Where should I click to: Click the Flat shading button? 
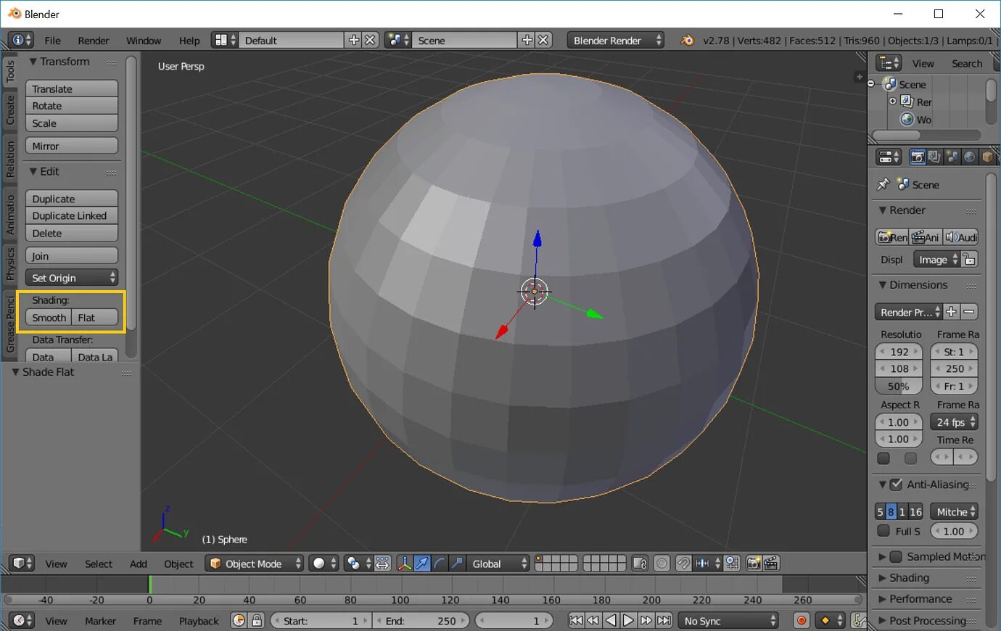coord(95,318)
